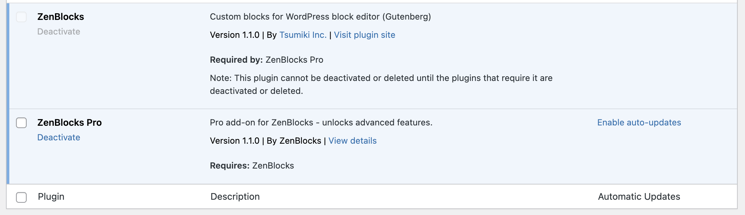Open the Tsumiki Inc. author link
745x215 pixels.
[303, 35]
